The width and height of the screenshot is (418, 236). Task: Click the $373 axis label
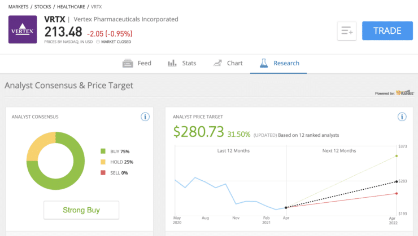tap(403, 146)
